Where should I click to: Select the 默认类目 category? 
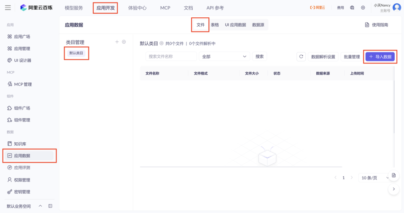tap(76, 53)
